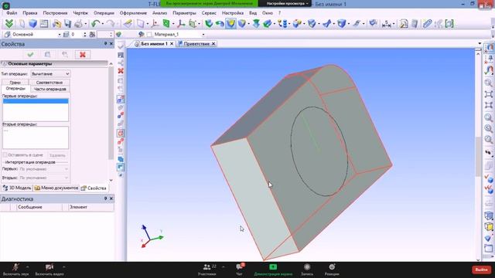495x278 pixels.
Task: Open the Вторых interpretation dropdown
Action: pos(43,178)
